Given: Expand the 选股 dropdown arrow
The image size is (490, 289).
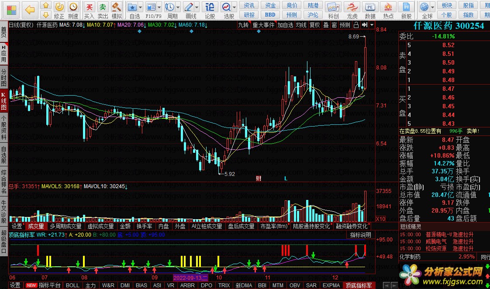Looking at the screenshot, I should [x=235, y=7].
